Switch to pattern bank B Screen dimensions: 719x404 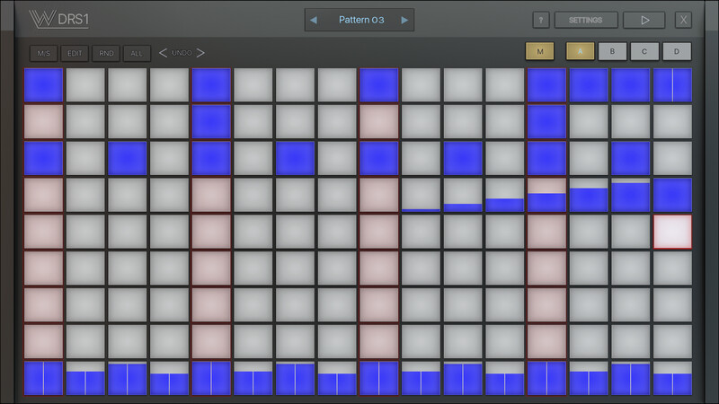pyautogui.click(x=612, y=51)
